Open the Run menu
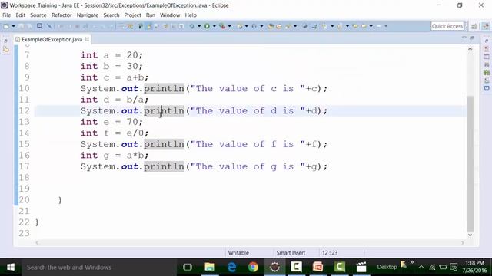Image resolution: width=492 pixels, height=276 pixels. pos(151,15)
